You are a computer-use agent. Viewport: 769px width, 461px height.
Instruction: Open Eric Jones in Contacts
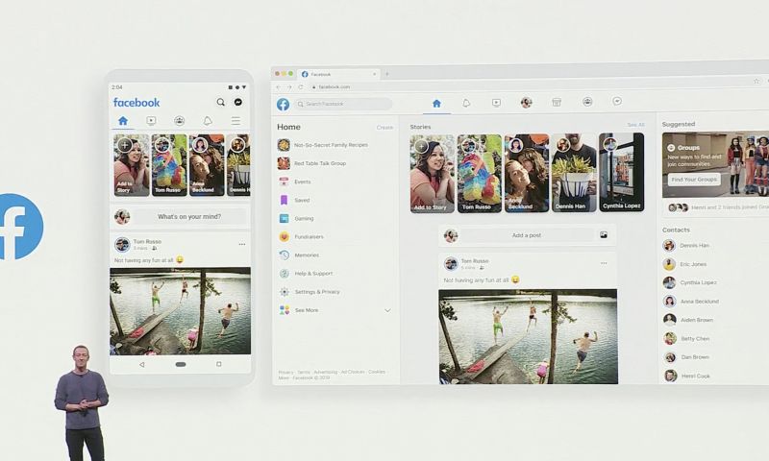(685, 264)
